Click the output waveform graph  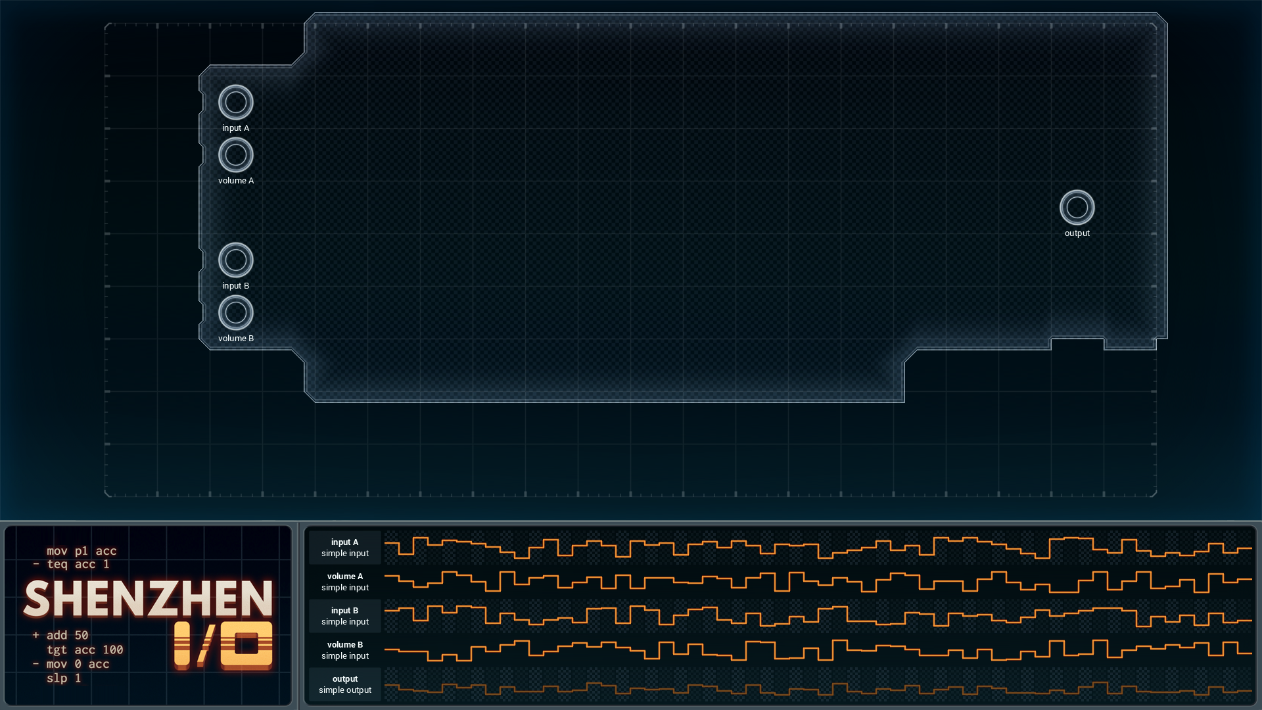click(x=818, y=684)
